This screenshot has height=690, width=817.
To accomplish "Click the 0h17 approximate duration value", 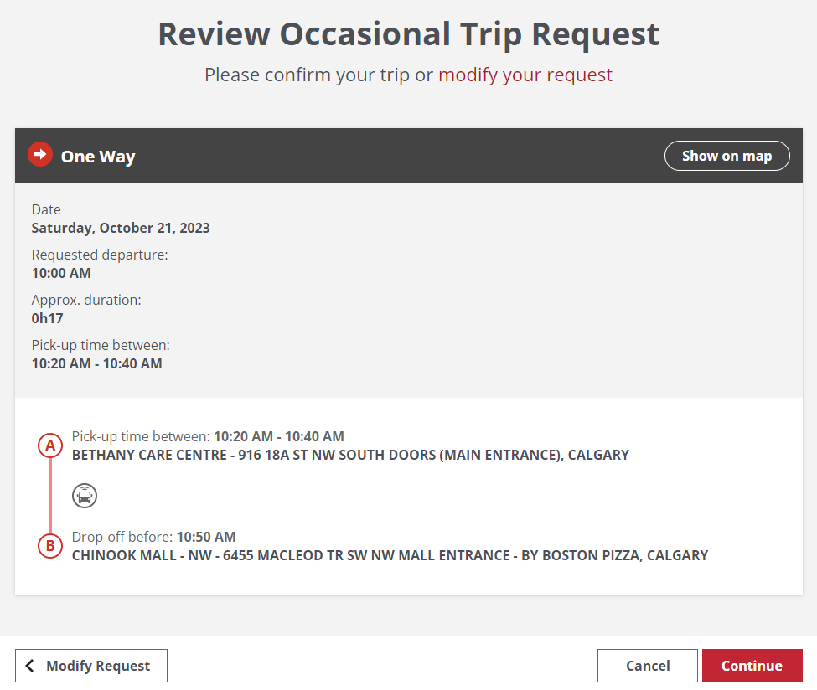I will [x=48, y=318].
